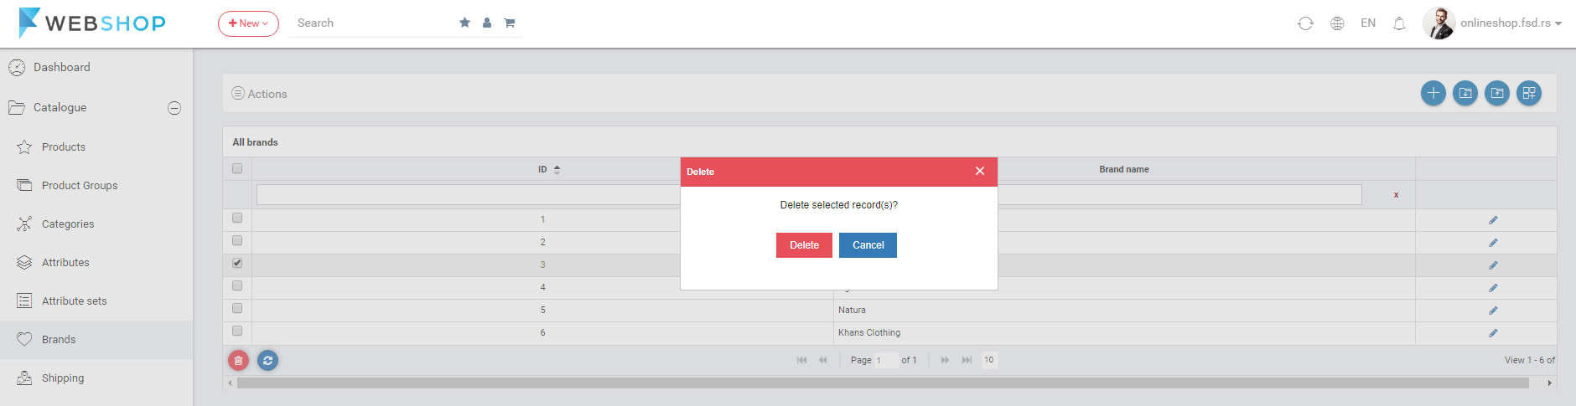Viewport: 1576px width, 406px height.
Task: Edit the Natura brand pencil icon
Action: pos(1493,311)
